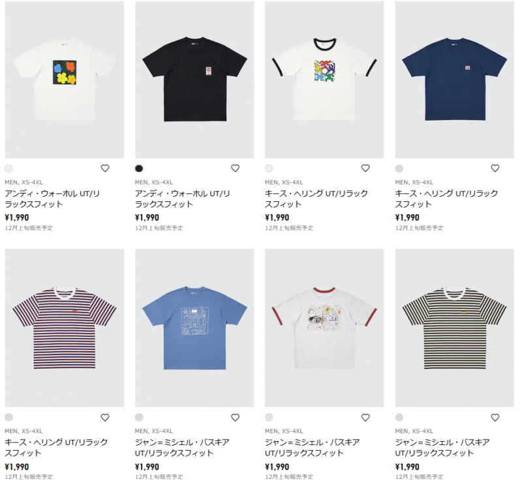The width and height of the screenshot is (522, 488).
Task: Add white ringer Keith Haring tee to wishlist
Action: coord(365,169)
